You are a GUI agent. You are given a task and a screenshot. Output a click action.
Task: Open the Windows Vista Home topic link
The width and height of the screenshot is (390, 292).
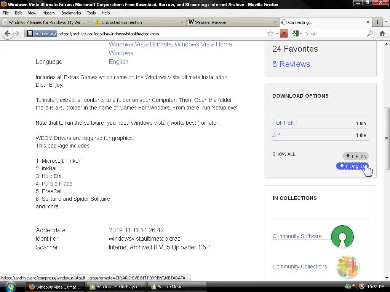[x=203, y=44]
